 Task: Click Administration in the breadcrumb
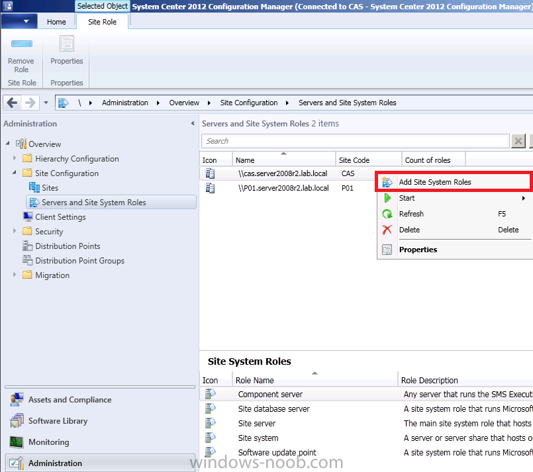click(124, 103)
